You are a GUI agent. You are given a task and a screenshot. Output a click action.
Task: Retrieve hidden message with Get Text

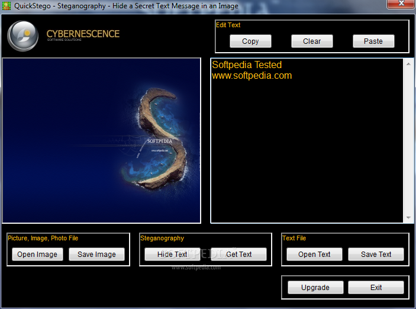[238, 255]
